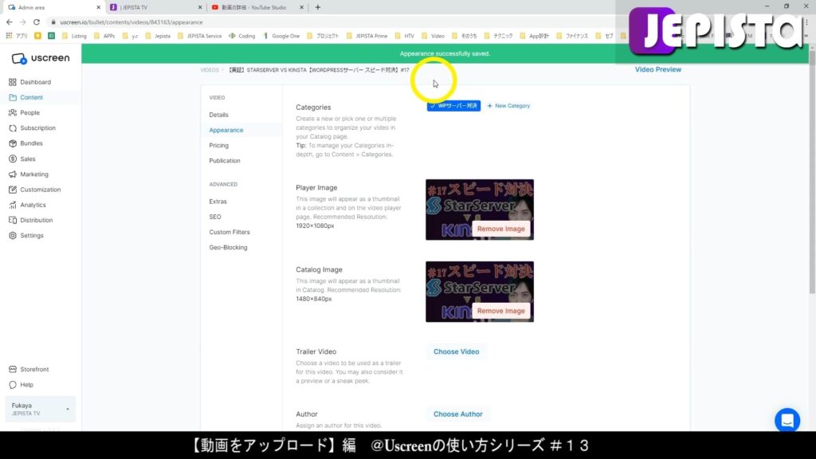This screenshot has height=459, width=816.
Task: Click the VIDEOS breadcrumb link
Action: (210, 70)
